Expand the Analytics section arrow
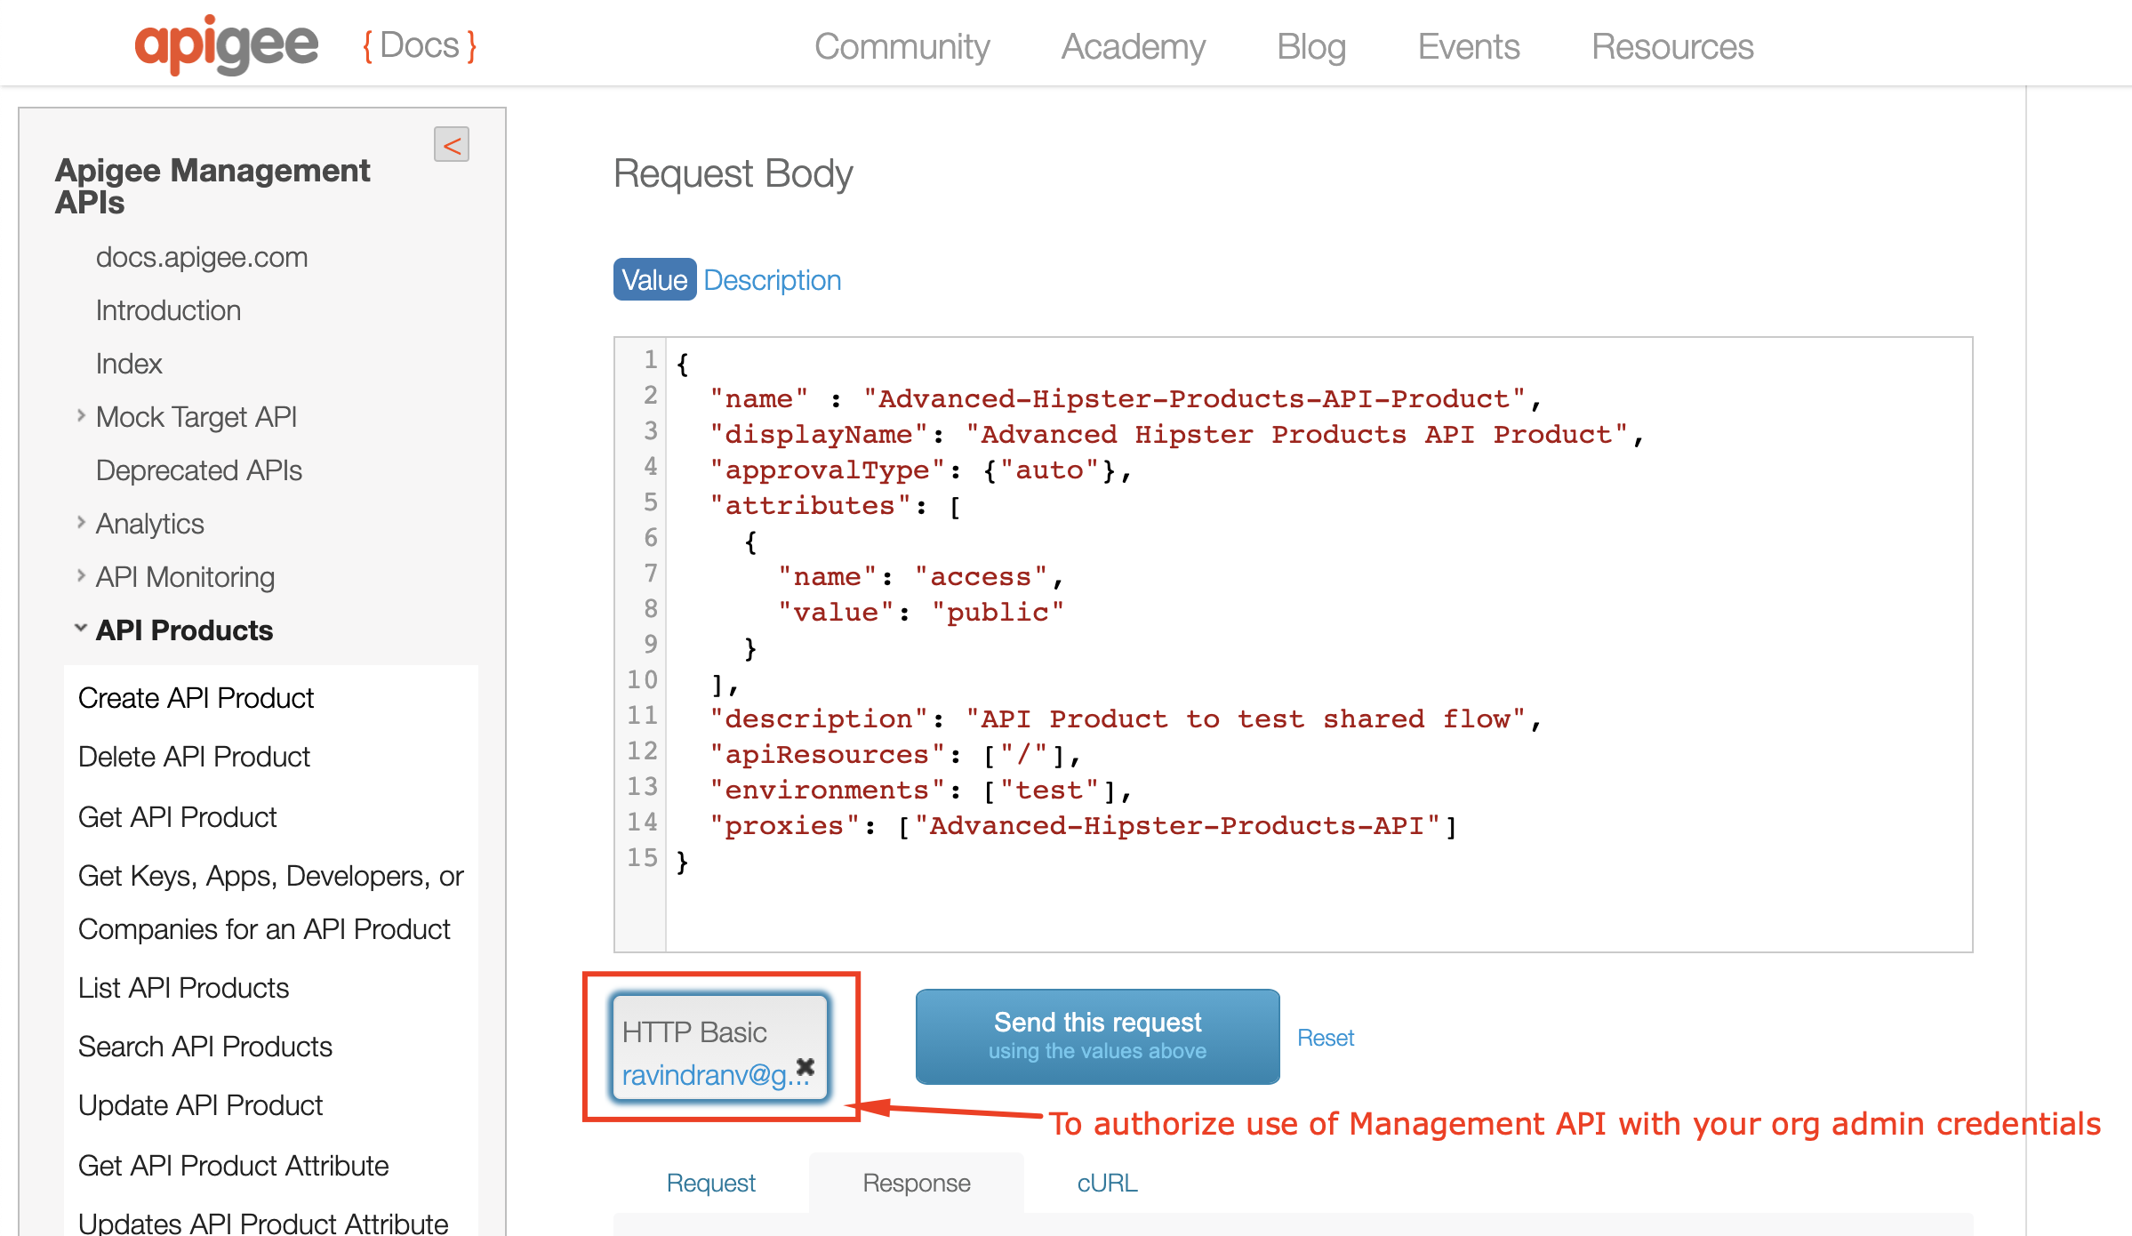2132x1236 pixels. pyautogui.click(x=81, y=522)
